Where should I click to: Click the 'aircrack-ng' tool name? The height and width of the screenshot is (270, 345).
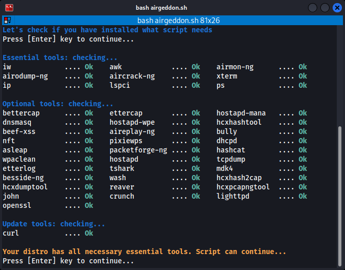pos(132,76)
